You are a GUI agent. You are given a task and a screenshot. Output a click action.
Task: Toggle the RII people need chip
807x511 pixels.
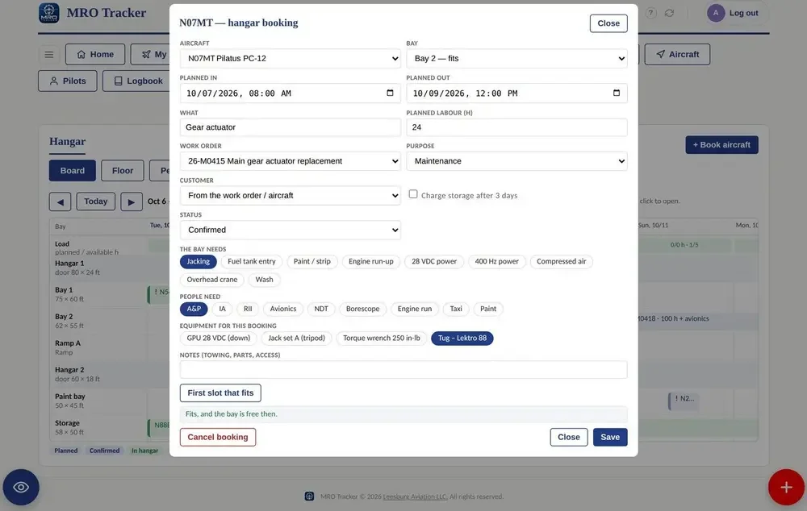[x=248, y=309]
